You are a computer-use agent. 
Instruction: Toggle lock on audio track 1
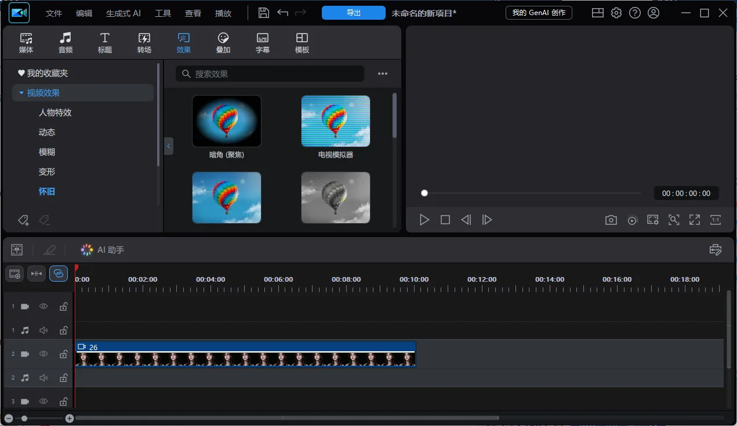point(63,330)
